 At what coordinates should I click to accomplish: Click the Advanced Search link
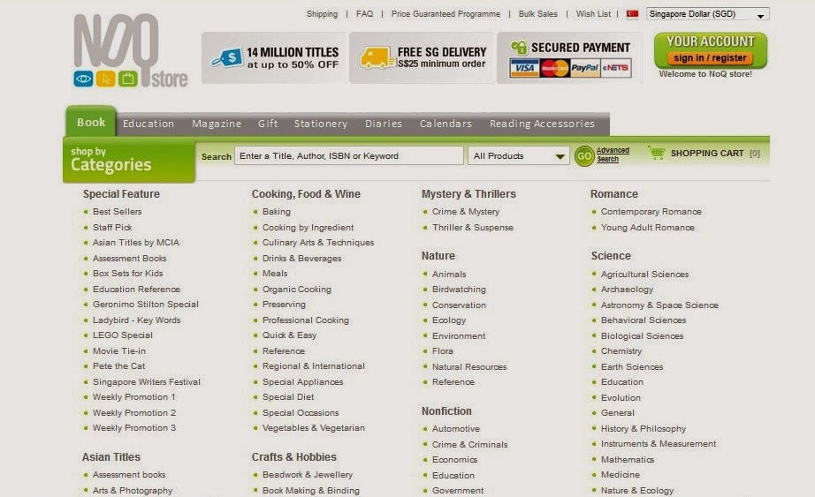tap(613, 154)
